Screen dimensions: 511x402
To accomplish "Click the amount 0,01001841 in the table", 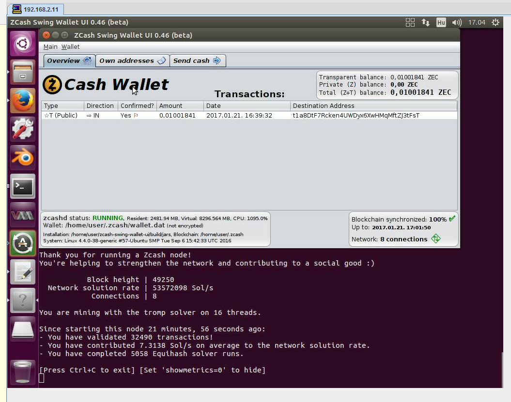I will pyautogui.click(x=177, y=116).
